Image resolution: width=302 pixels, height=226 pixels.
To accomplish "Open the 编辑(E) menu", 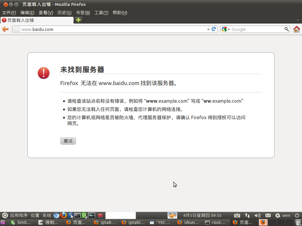I will pos(27,13).
